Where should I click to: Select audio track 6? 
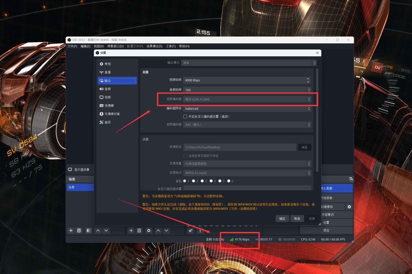229,181
